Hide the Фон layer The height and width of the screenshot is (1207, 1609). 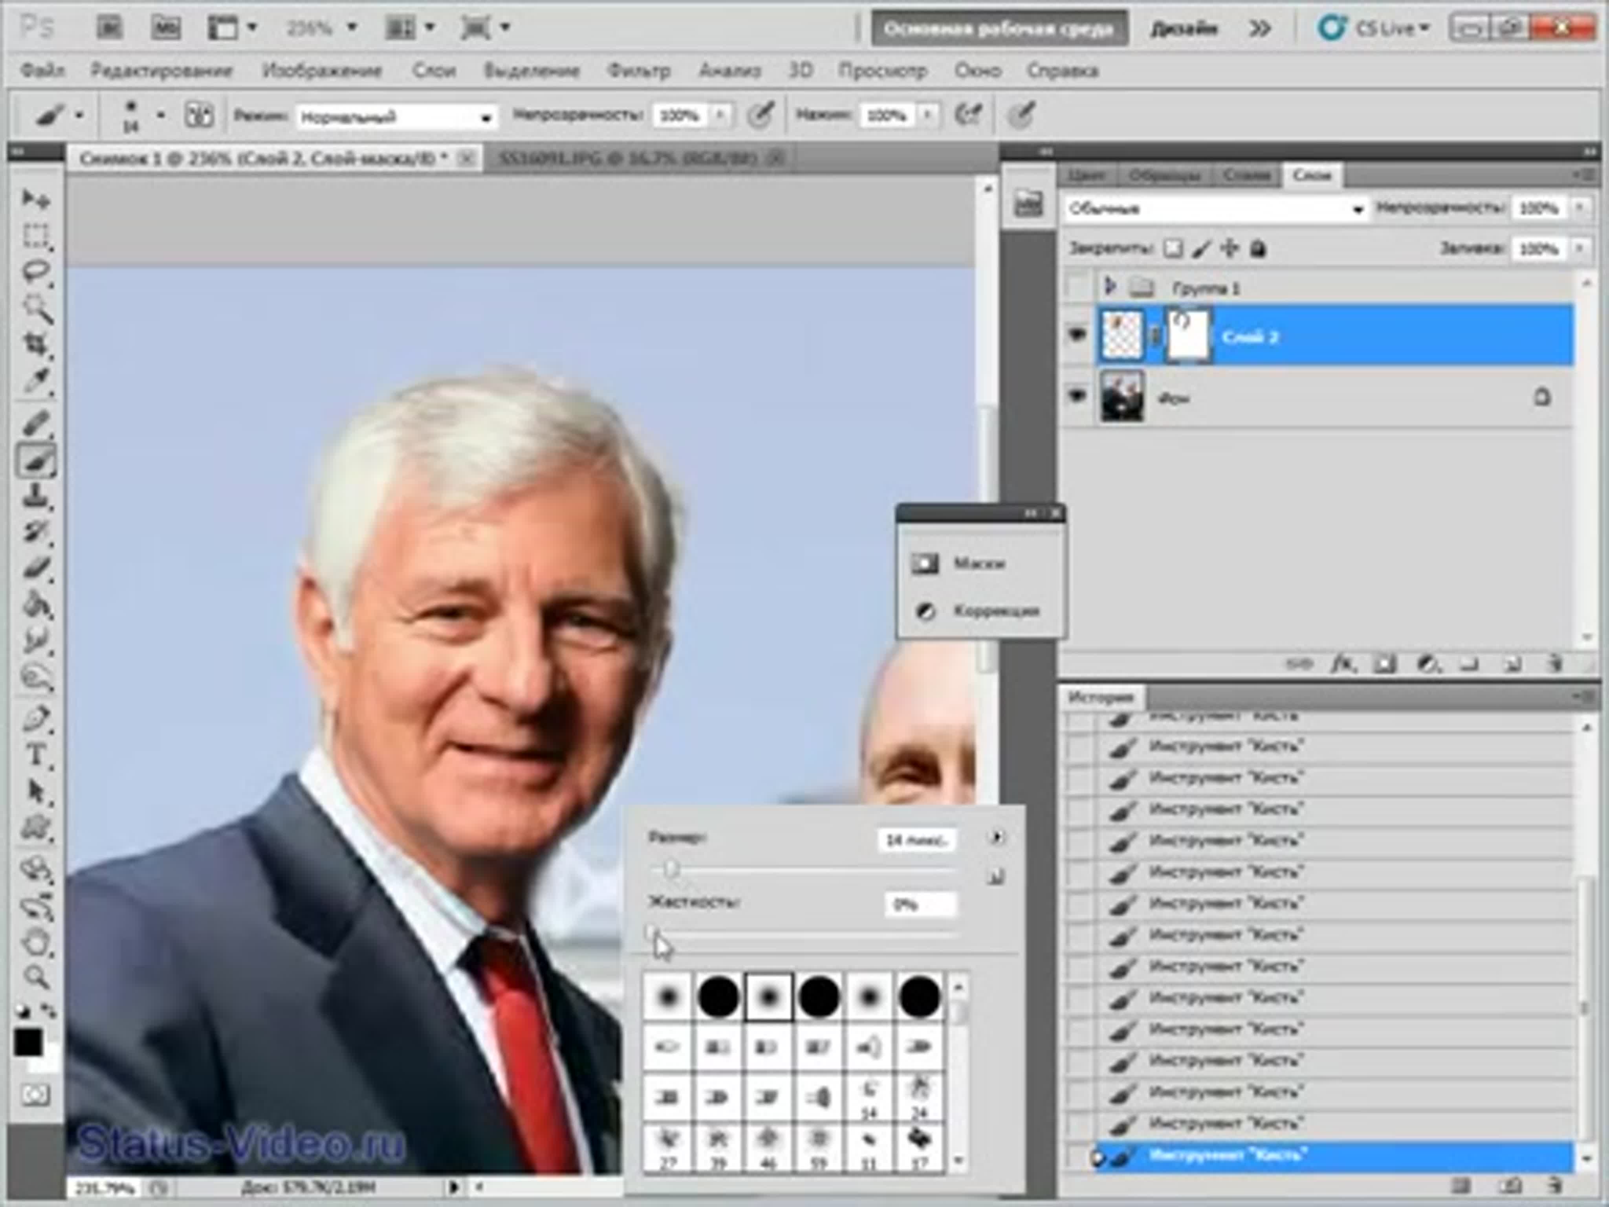[1077, 397]
